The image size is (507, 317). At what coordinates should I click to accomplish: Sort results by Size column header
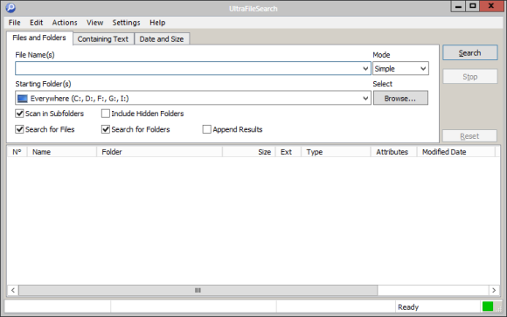pyautogui.click(x=248, y=152)
